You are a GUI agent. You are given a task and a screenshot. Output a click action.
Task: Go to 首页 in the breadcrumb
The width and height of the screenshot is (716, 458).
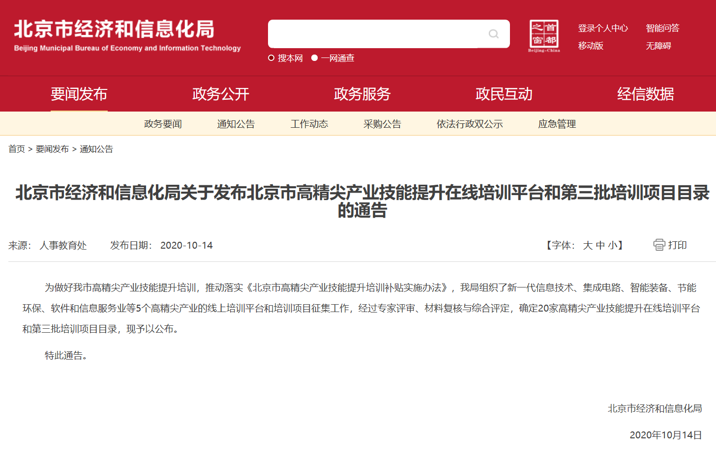pos(17,149)
